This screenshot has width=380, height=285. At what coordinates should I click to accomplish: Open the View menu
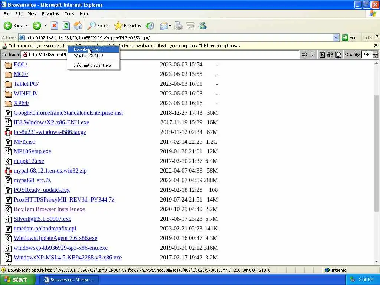coord(32,14)
